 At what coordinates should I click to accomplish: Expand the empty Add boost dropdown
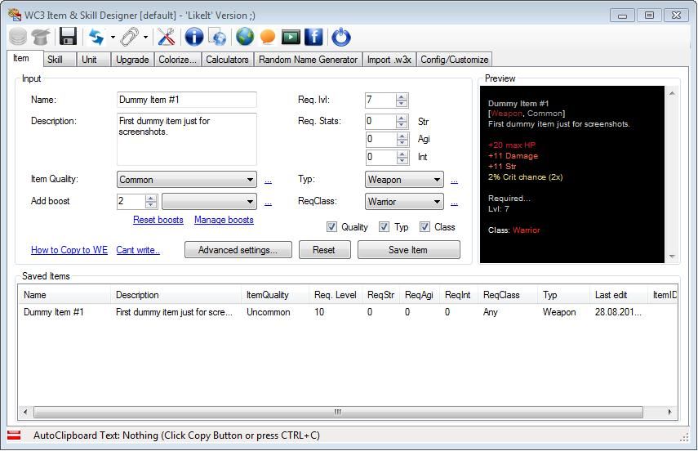pyautogui.click(x=210, y=202)
